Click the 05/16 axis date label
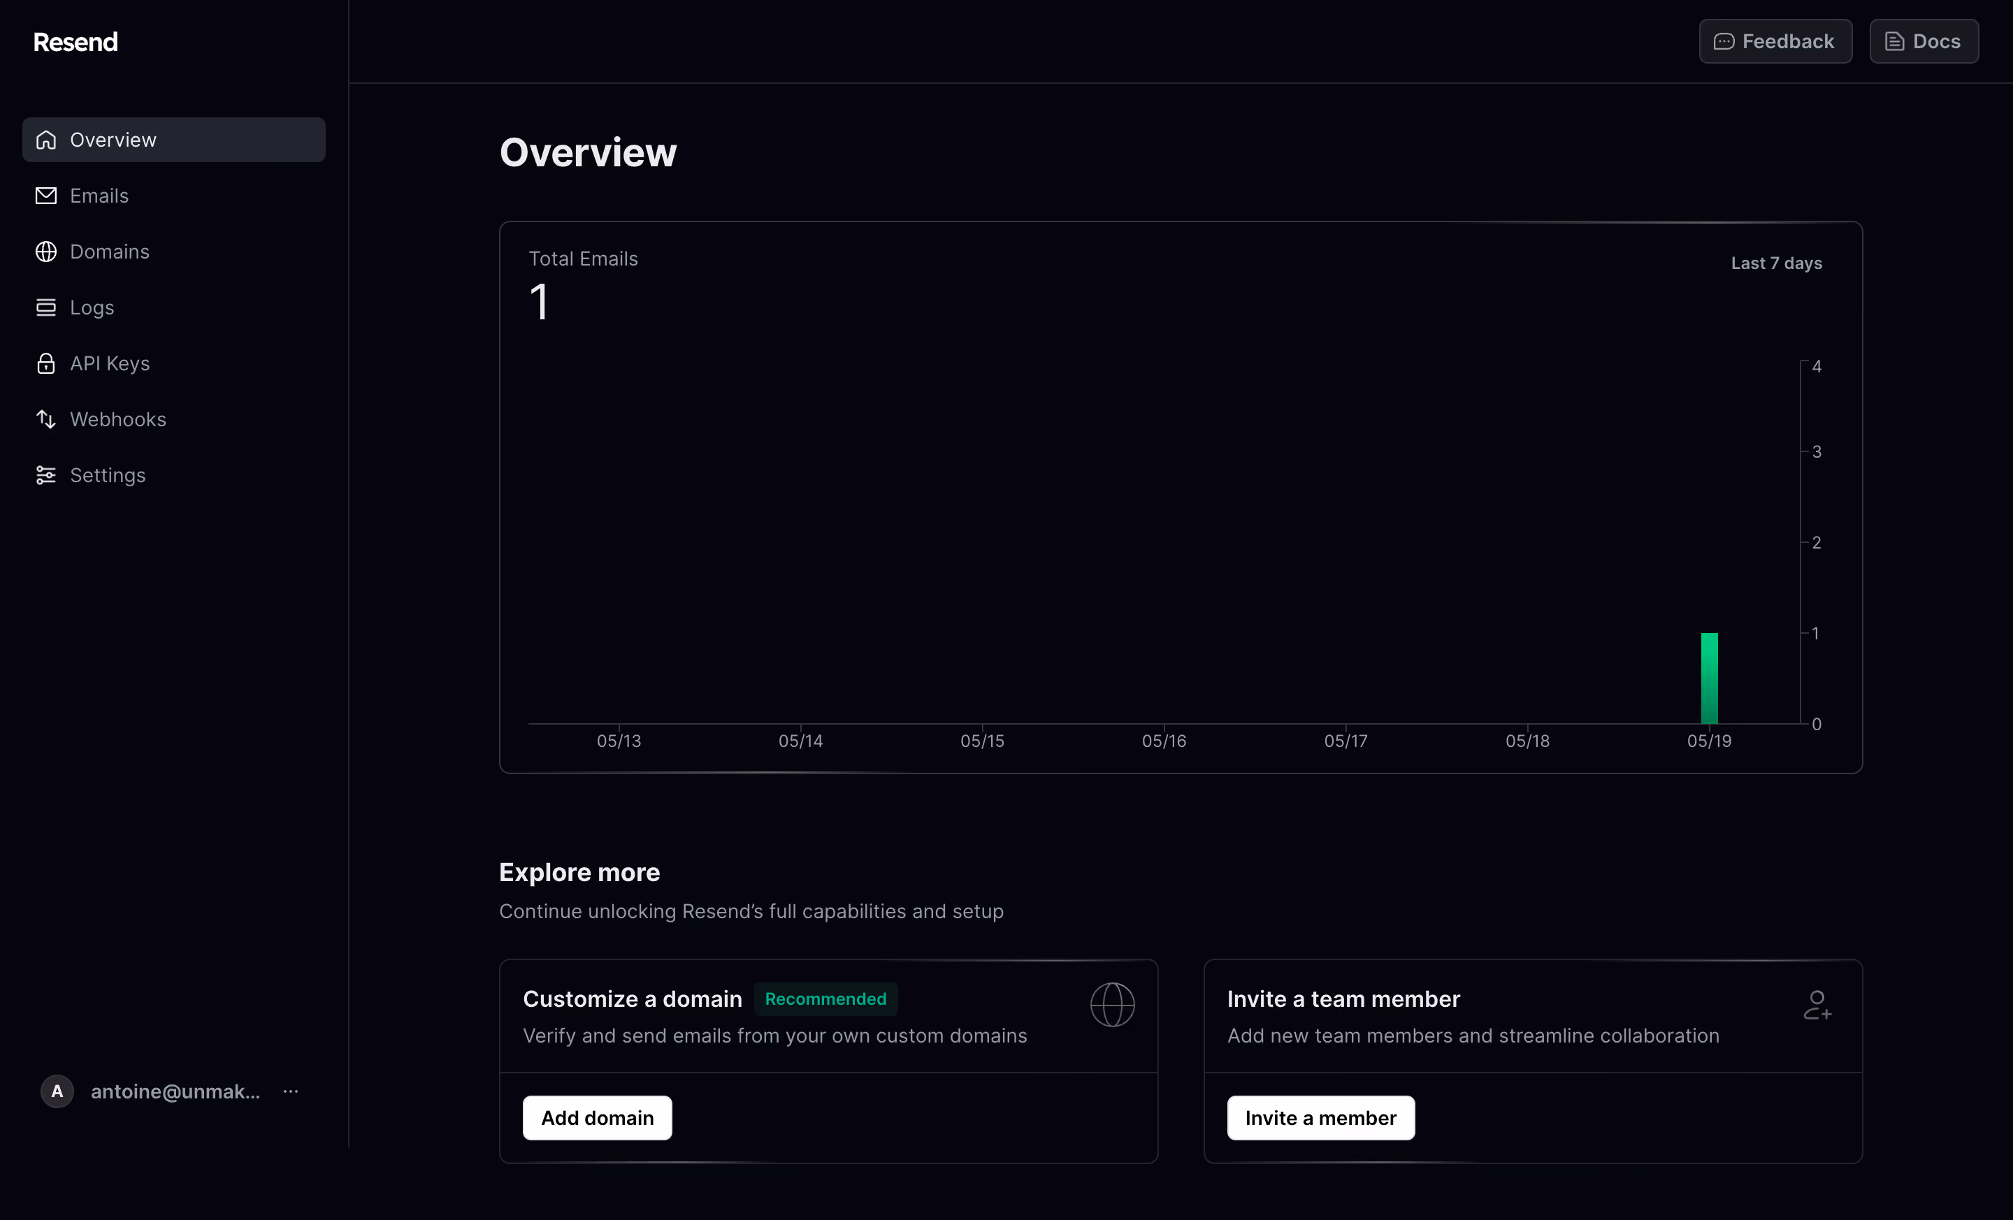The width and height of the screenshot is (2013, 1220). 1163,741
